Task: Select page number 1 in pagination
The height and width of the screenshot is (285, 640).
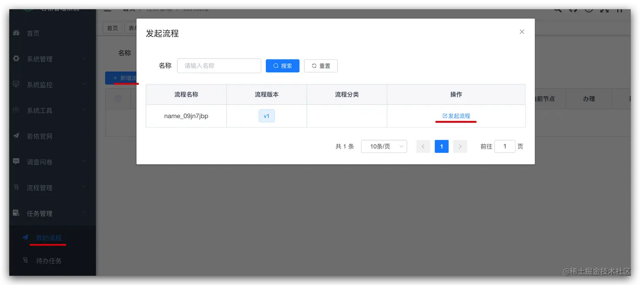Action: pos(441,146)
